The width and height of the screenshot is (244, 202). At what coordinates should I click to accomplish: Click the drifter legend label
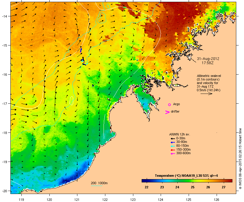pyautogui.click(x=175, y=112)
